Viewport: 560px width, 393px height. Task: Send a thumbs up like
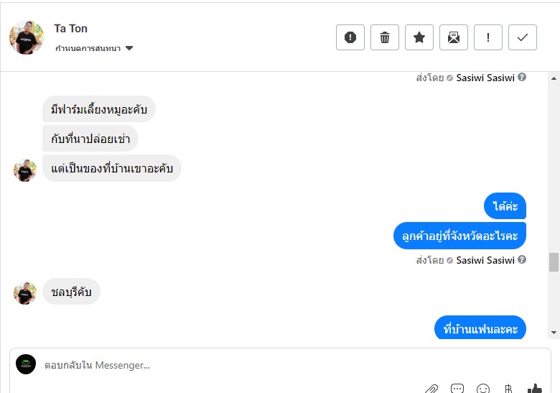[535, 389]
